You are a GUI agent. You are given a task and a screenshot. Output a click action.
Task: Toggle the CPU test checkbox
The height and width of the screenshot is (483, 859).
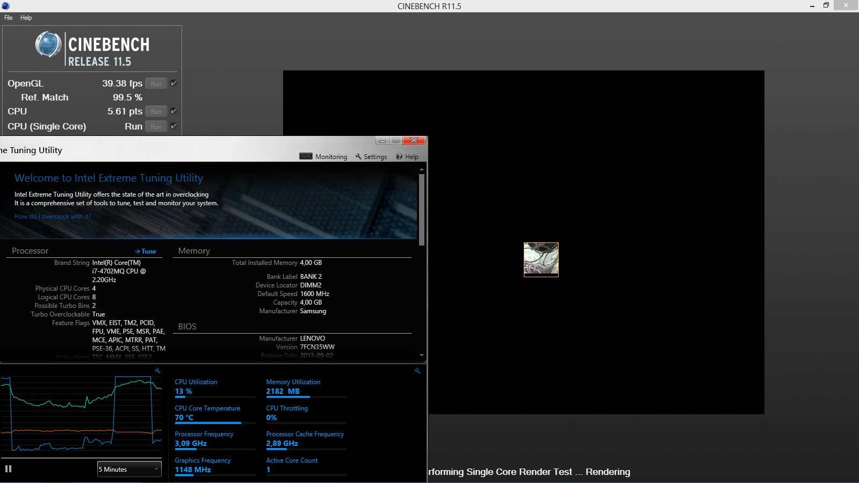(174, 111)
